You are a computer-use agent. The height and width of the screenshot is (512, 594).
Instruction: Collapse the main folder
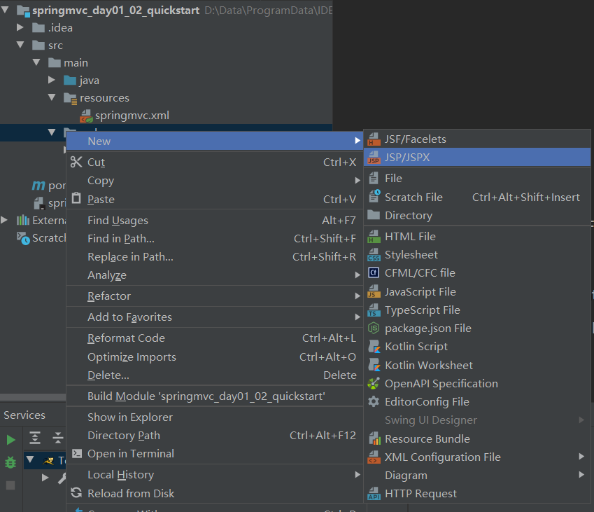pos(36,62)
